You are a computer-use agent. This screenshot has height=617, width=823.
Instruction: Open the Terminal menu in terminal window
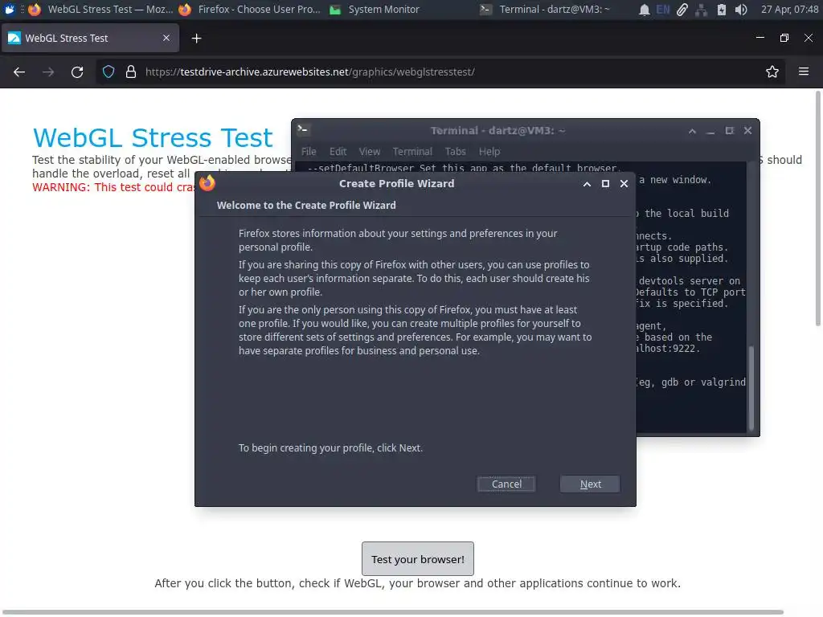click(x=412, y=151)
